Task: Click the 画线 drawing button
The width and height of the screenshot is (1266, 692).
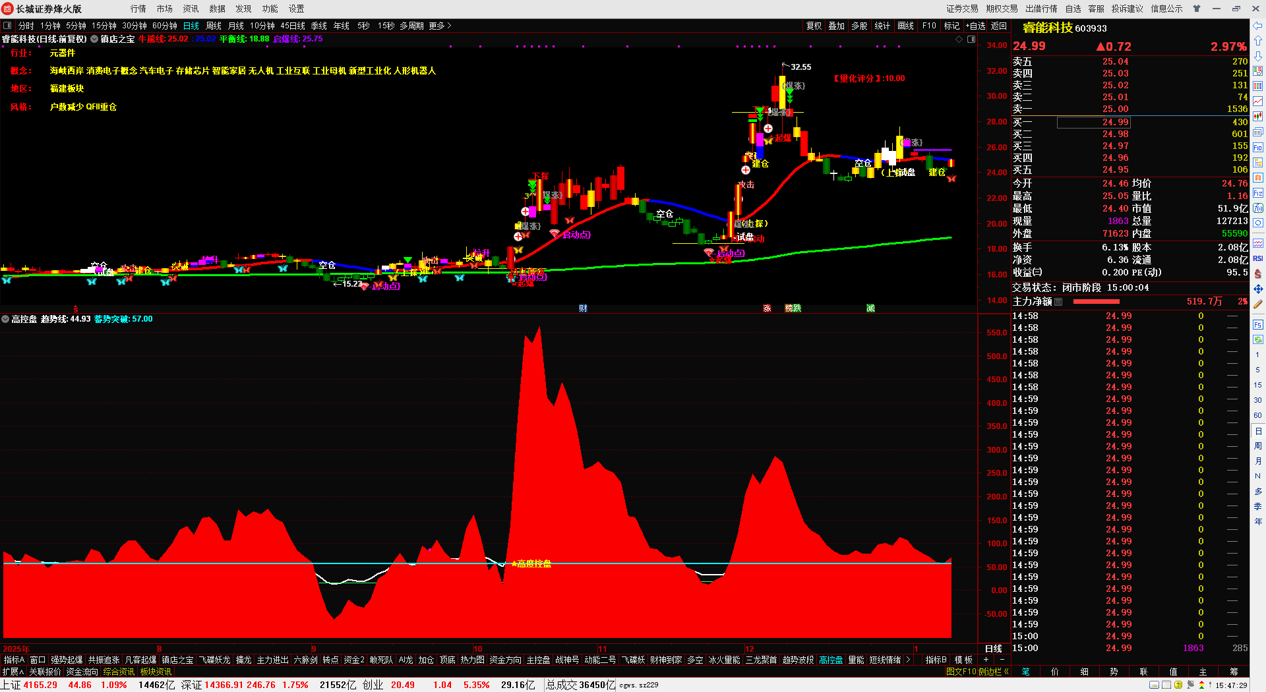Action: [x=906, y=26]
